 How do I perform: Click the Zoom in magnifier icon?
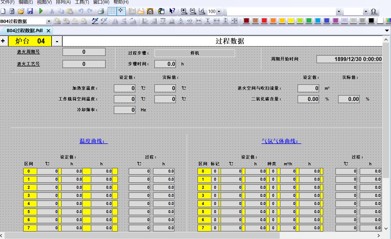point(184,11)
